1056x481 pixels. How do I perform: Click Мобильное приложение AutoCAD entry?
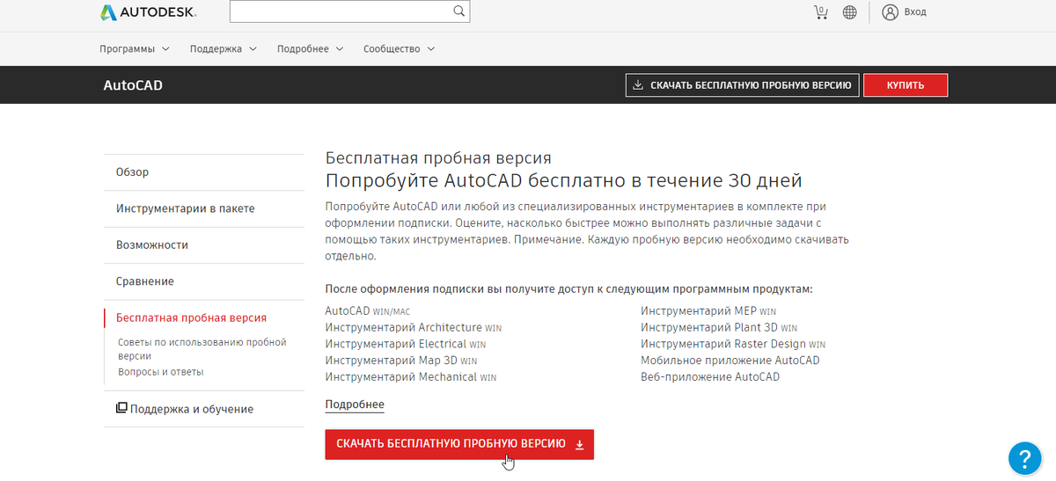730,361
